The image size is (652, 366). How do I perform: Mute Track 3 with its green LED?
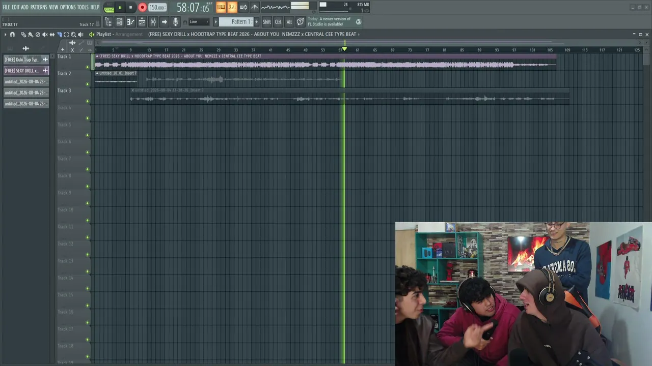tap(88, 101)
